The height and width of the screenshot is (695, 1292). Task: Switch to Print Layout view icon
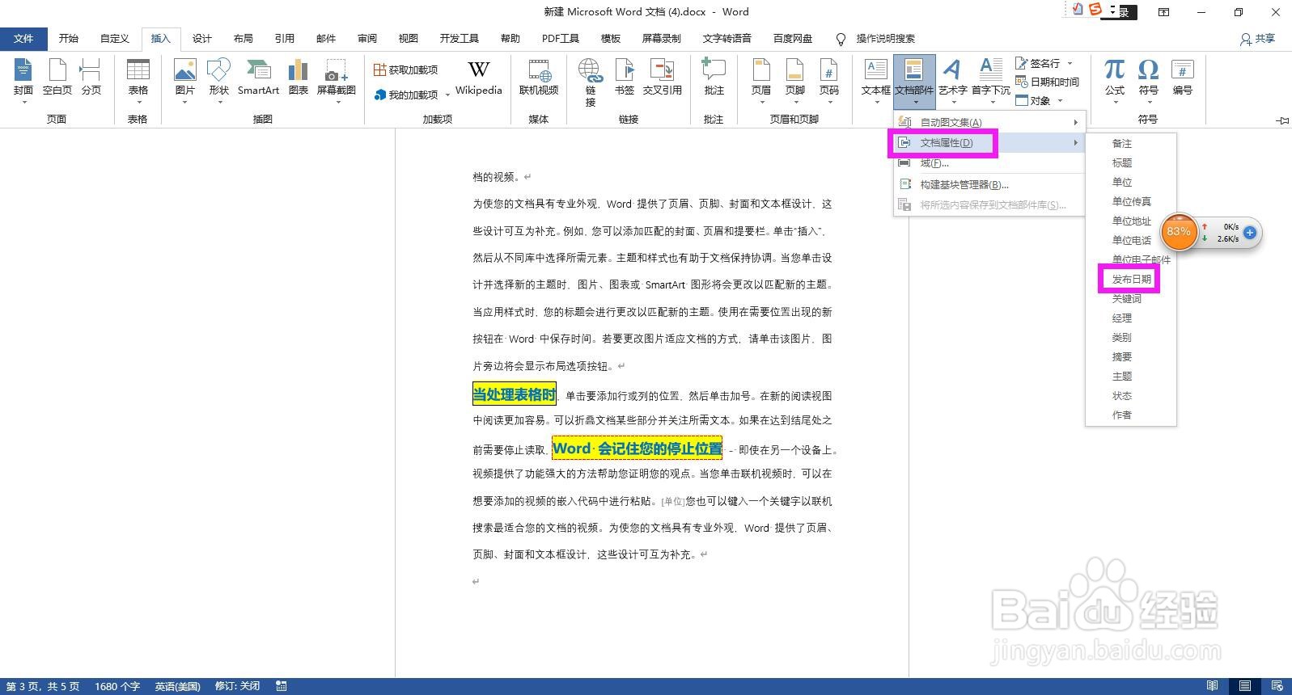tap(1245, 686)
